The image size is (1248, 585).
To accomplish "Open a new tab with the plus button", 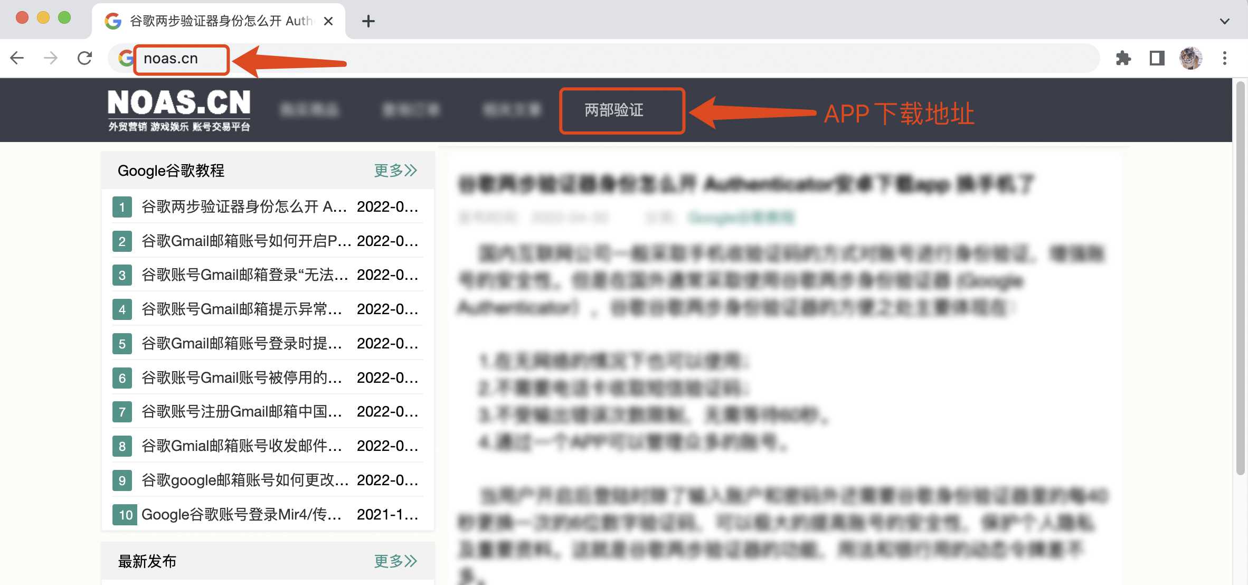I will (x=368, y=21).
